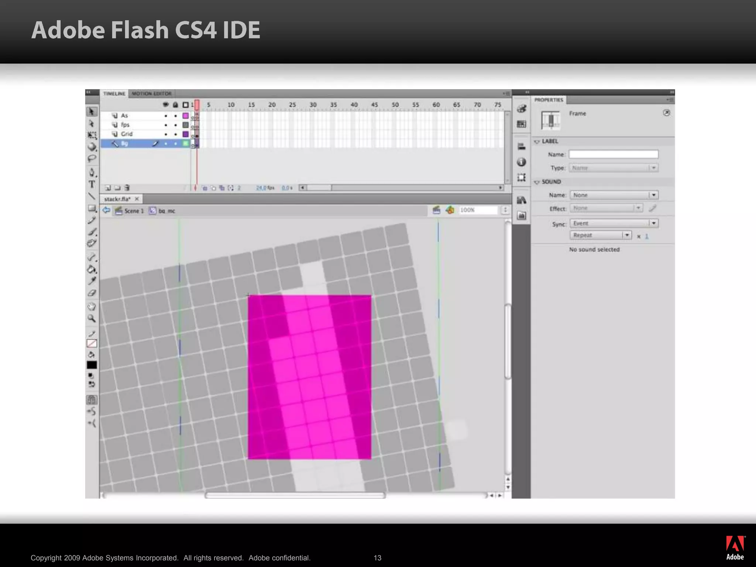Click the Delete layer trash icon

point(127,188)
